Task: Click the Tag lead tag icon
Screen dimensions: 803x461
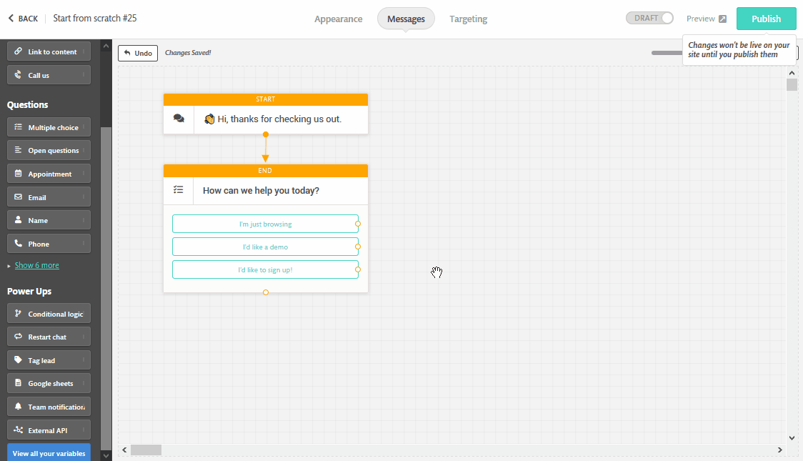Action: (18, 360)
